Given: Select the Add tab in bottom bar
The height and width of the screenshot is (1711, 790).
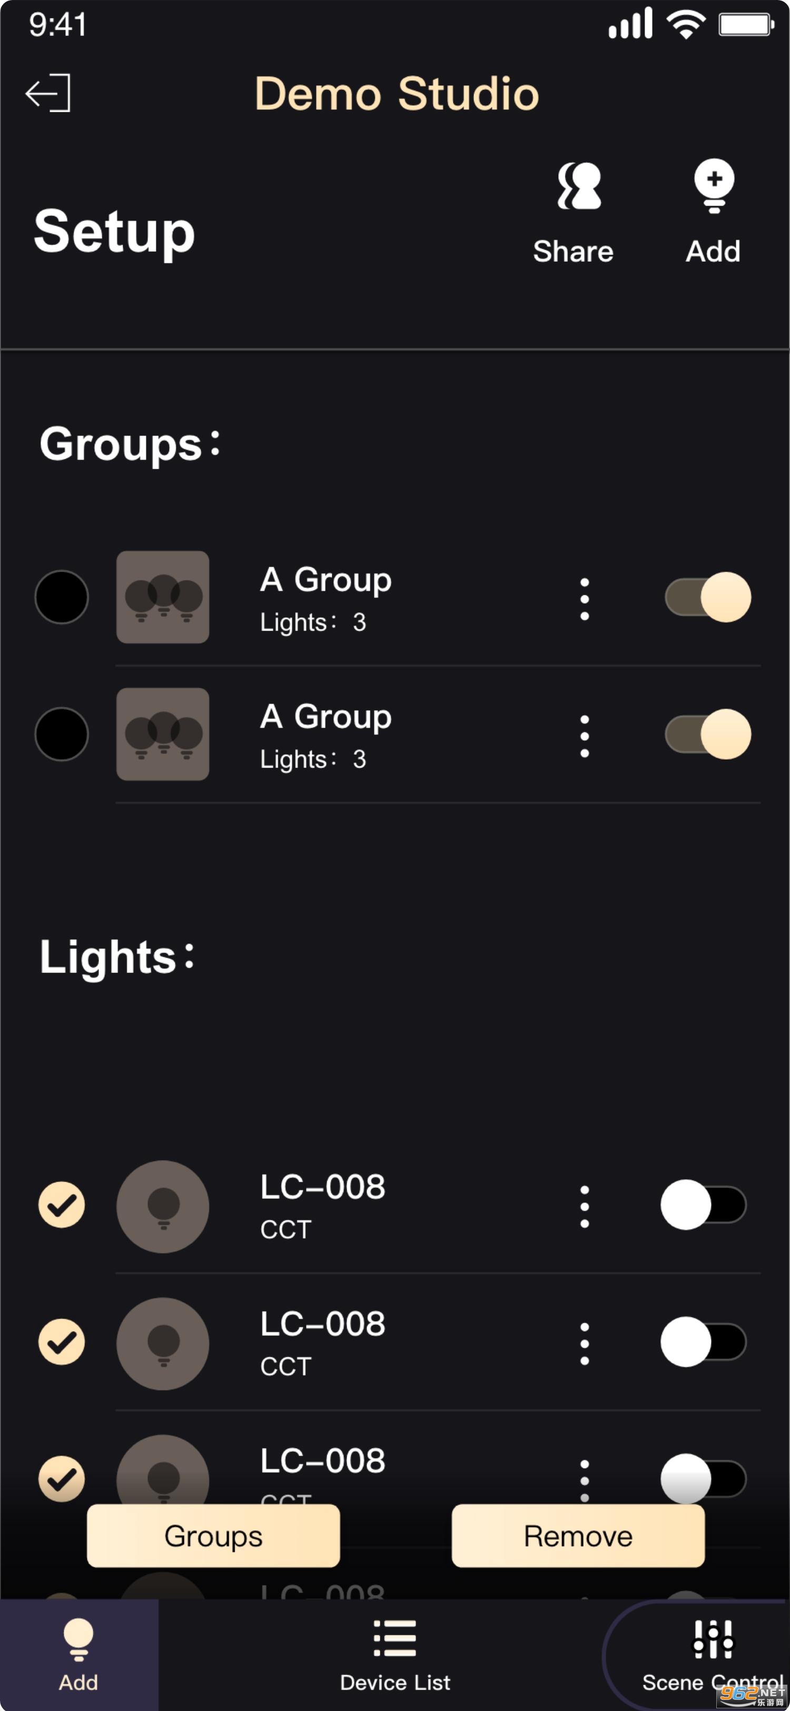Looking at the screenshot, I should (x=78, y=1654).
